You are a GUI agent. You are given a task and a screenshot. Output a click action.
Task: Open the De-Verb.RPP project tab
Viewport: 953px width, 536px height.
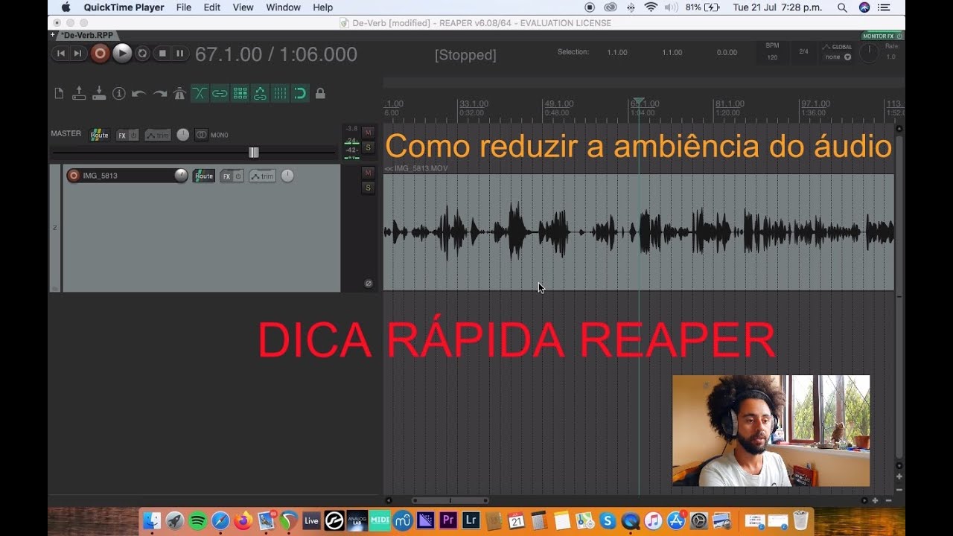[x=86, y=35]
